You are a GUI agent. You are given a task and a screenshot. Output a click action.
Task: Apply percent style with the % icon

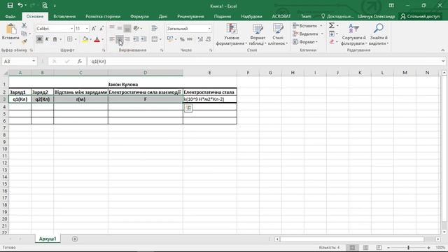182,39
